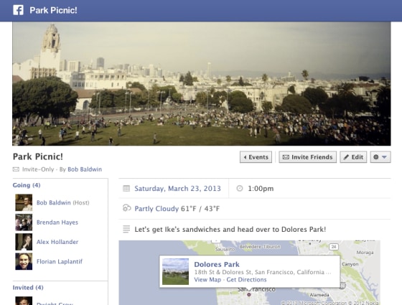Open Florian Laplantif profile link
Viewport: 402px width, 305px height.
60,261
